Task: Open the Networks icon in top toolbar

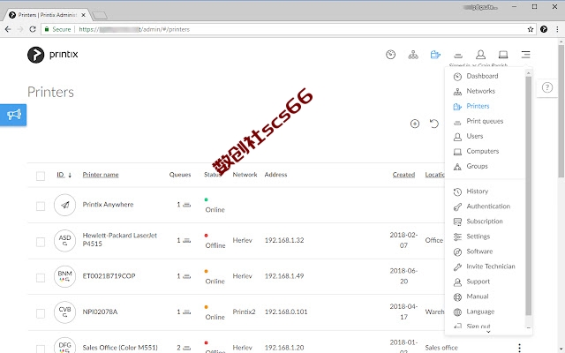Action: click(x=413, y=55)
